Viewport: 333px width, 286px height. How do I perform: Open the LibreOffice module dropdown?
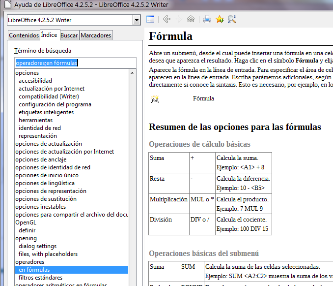coord(137,20)
